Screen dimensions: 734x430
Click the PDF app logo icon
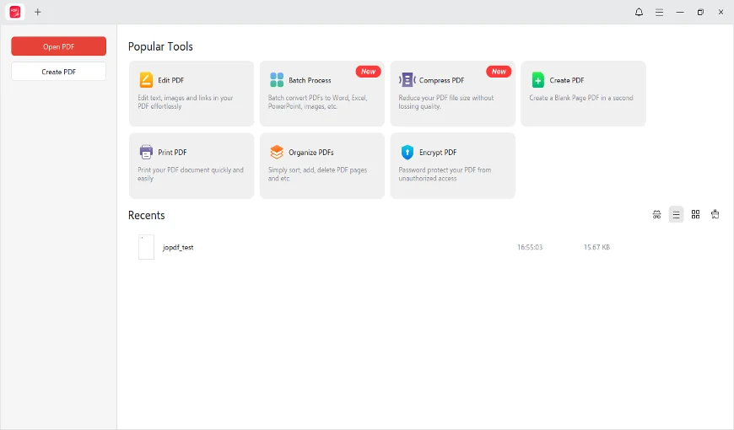pos(15,12)
